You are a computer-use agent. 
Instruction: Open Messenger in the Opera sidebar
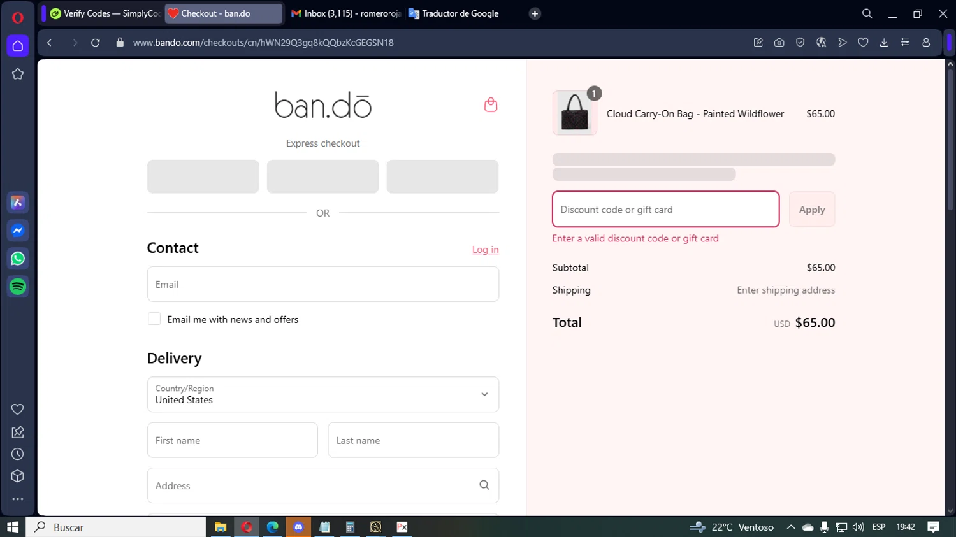coord(18,231)
